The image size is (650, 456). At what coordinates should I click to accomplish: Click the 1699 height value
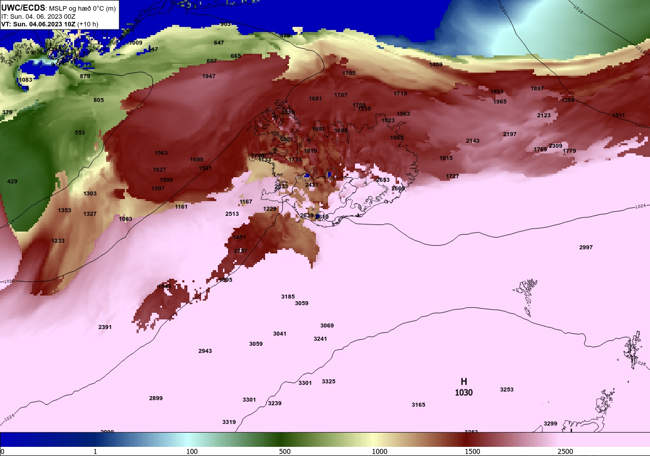[197, 159]
